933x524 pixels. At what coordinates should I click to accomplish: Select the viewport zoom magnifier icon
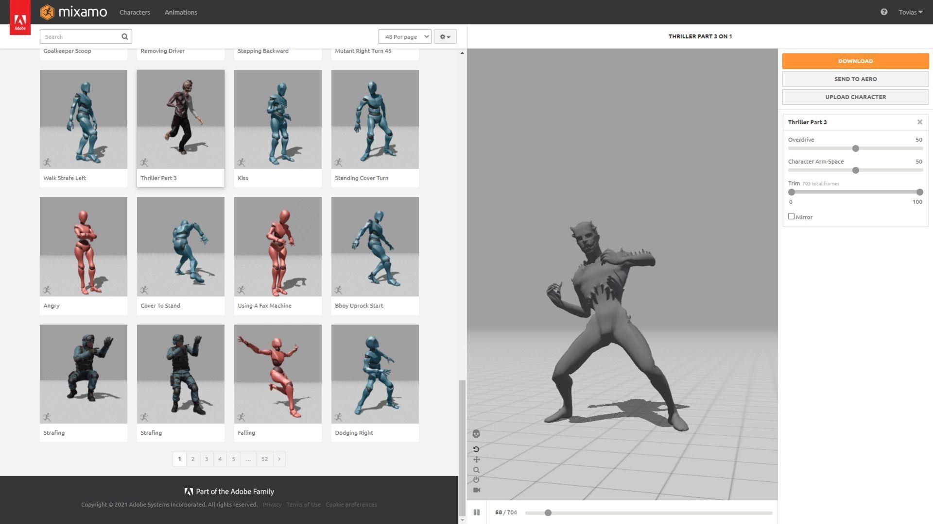click(476, 470)
